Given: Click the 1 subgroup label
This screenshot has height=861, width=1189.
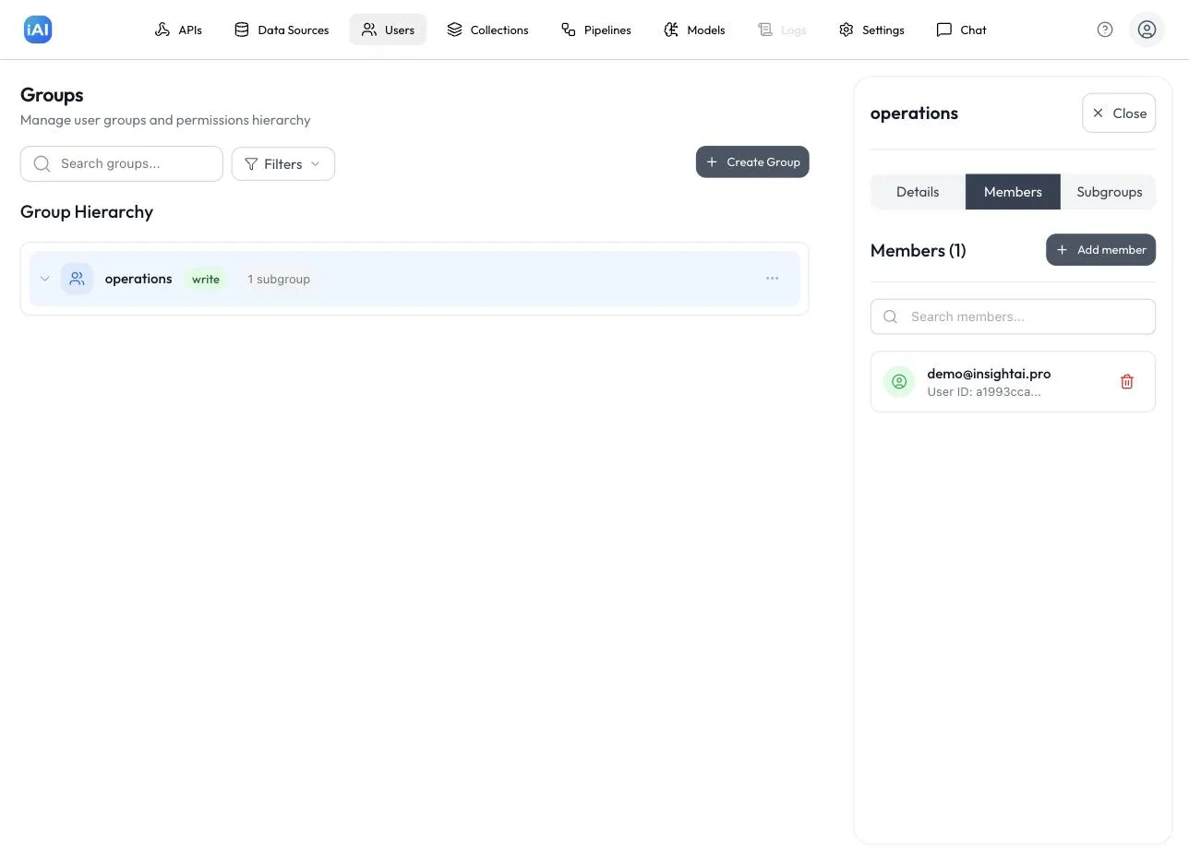Looking at the screenshot, I should (x=279, y=279).
